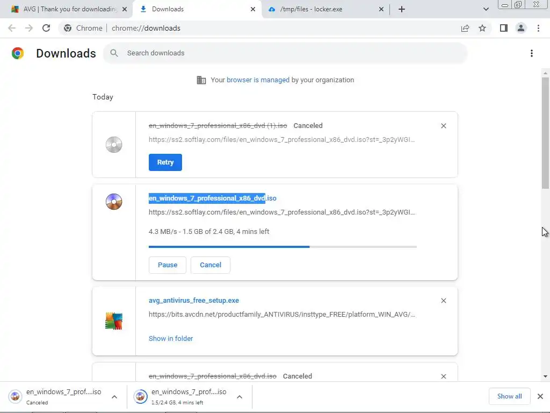Open the tab search chevron dropdown
Screen dimensions: 550x413
(486, 9)
